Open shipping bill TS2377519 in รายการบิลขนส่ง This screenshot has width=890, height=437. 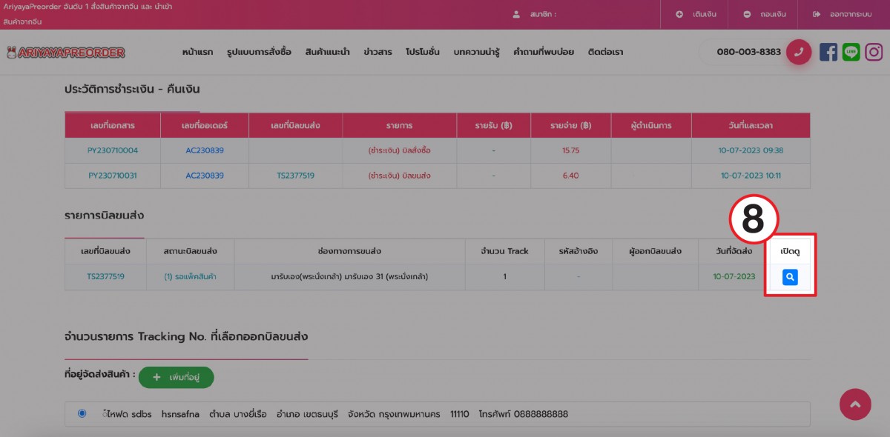tap(105, 276)
